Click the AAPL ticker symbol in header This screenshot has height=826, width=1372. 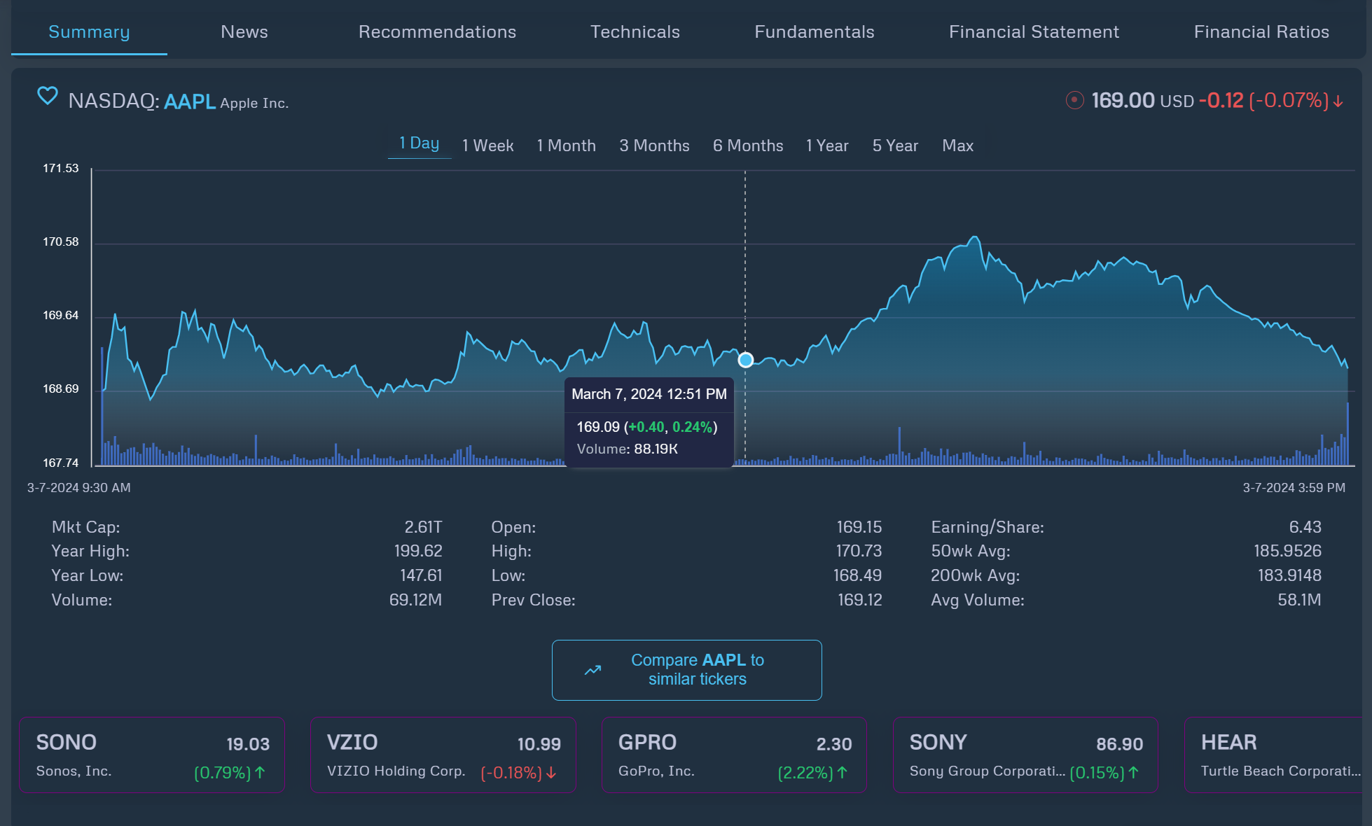(189, 102)
